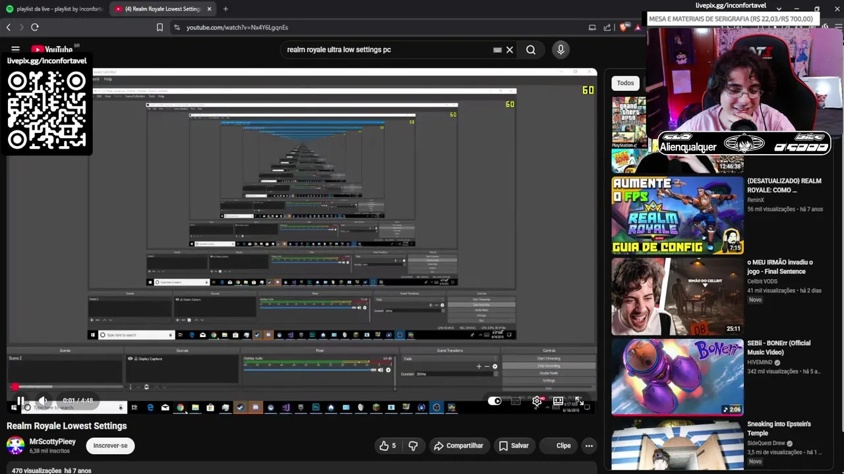
Task: Open the SEBii - BONErr music video title
Action: 779,348
